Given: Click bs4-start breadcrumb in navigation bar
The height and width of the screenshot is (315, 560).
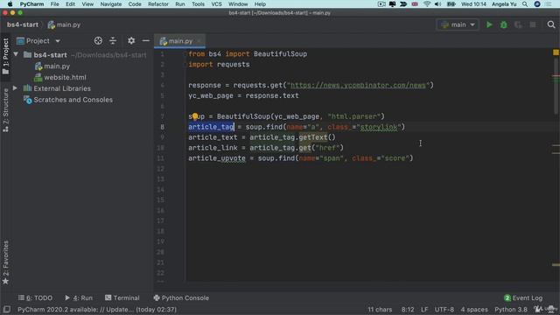Looking at the screenshot, I should (x=23, y=24).
